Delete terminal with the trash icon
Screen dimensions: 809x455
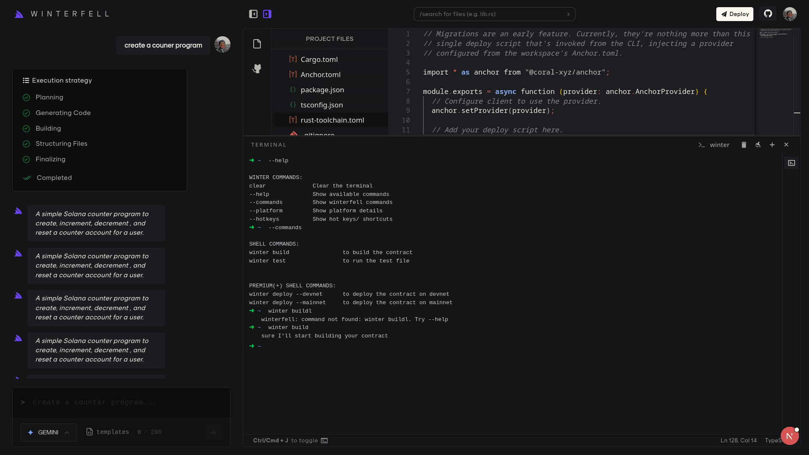point(744,145)
